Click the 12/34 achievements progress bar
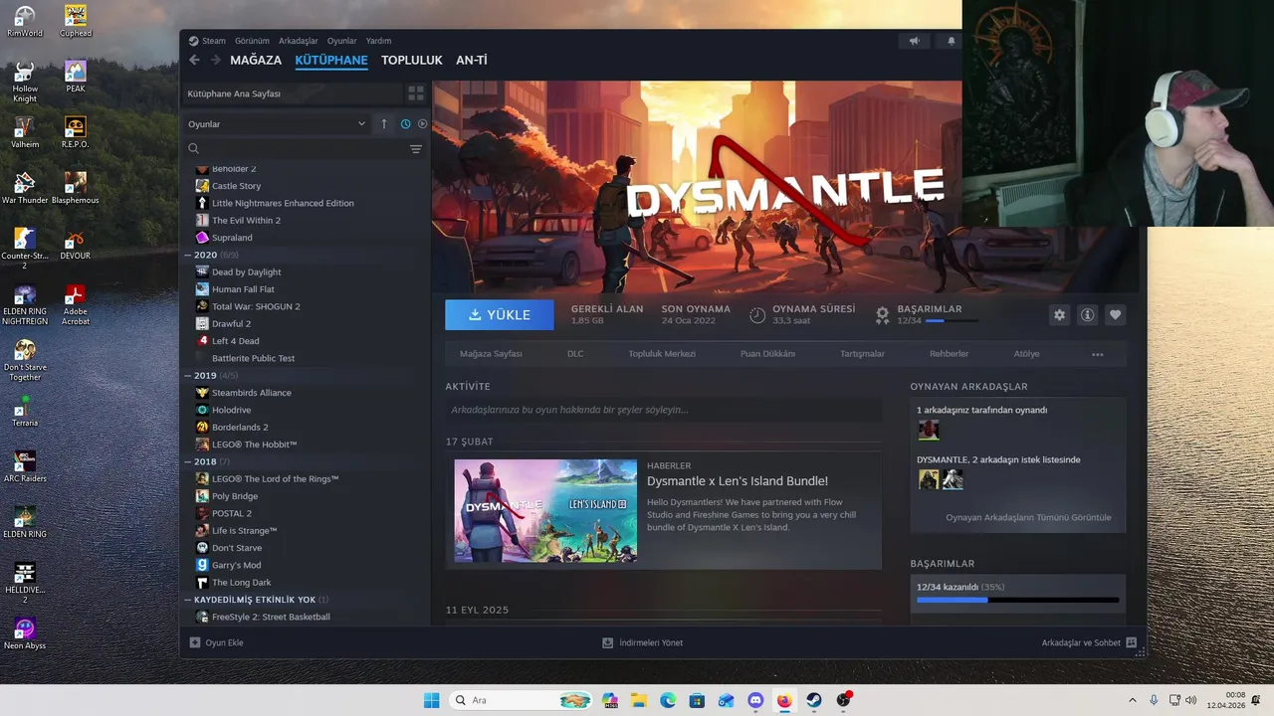 point(1018,600)
